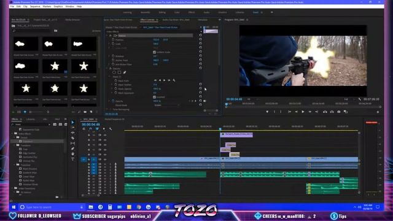Viewport: 393px width, 221px height.
Task: Create ellipse mask under Opacity
Action: click(114, 72)
